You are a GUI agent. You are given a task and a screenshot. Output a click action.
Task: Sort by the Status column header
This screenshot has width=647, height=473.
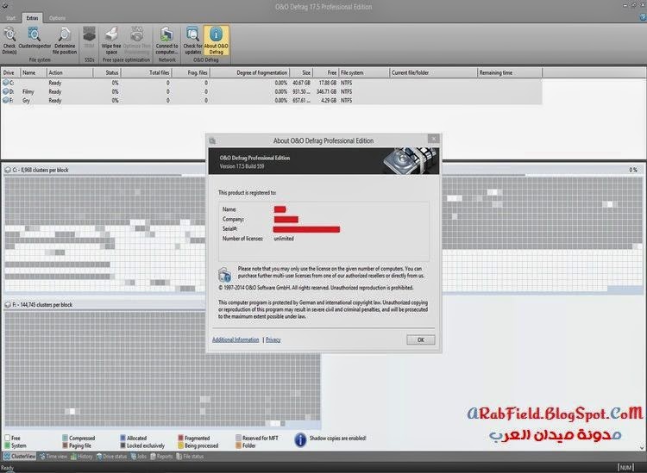pyautogui.click(x=107, y=73)
